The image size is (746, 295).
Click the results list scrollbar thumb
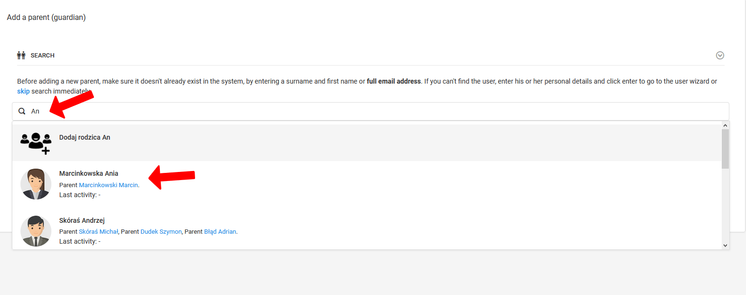click(x=725, y=149)
